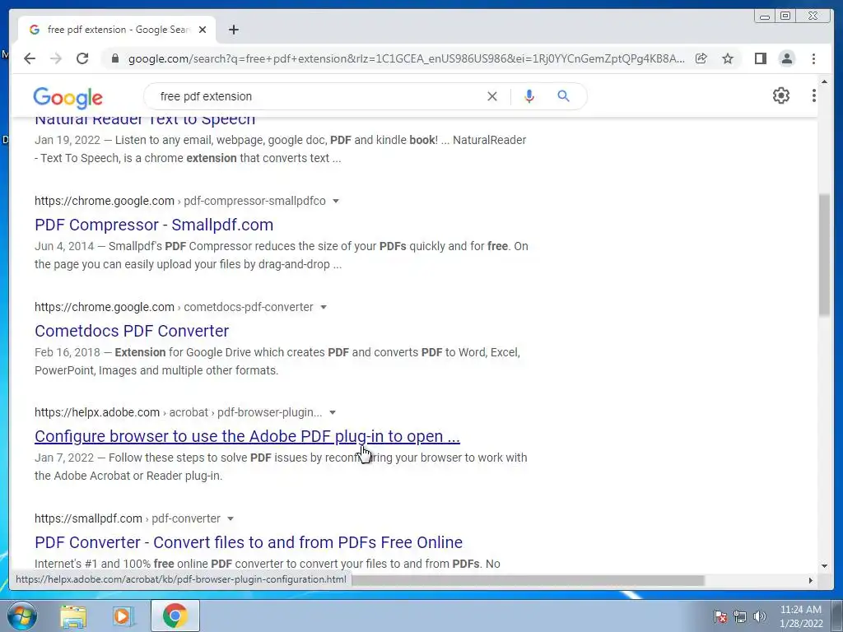This screenshot has height=632, width=843.
Task: Open the Action Center flag icon
Action: [x=720, y=616]
